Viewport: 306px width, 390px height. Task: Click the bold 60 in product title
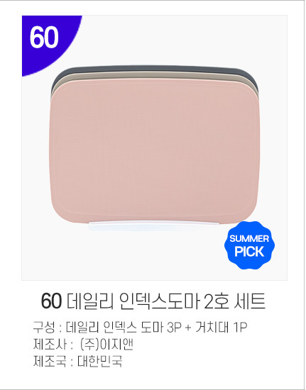(51, 301)
